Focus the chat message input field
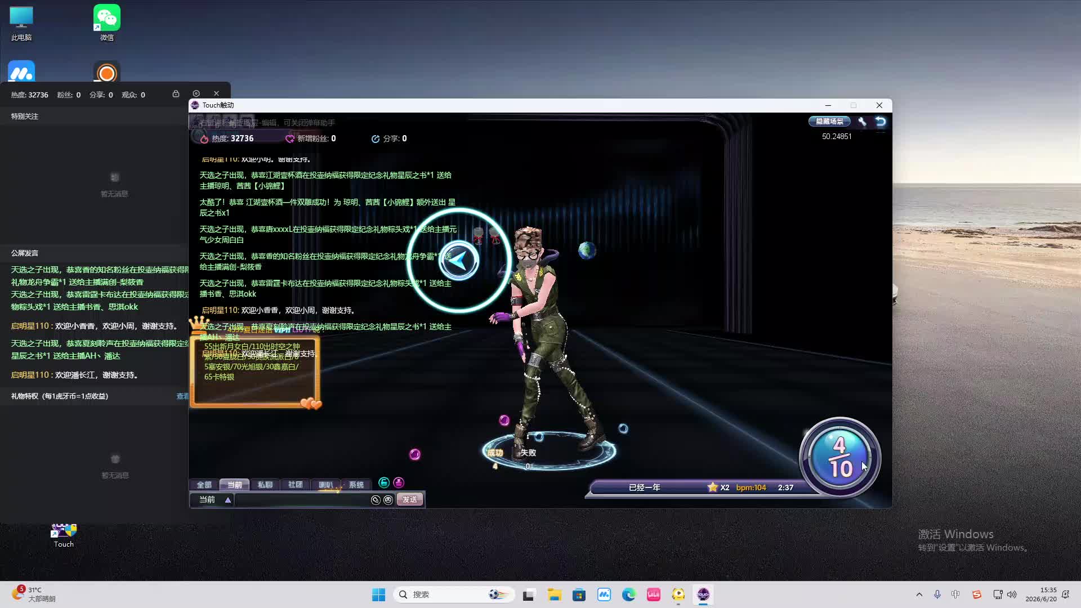1081x608 pixels. coord(302,500)
